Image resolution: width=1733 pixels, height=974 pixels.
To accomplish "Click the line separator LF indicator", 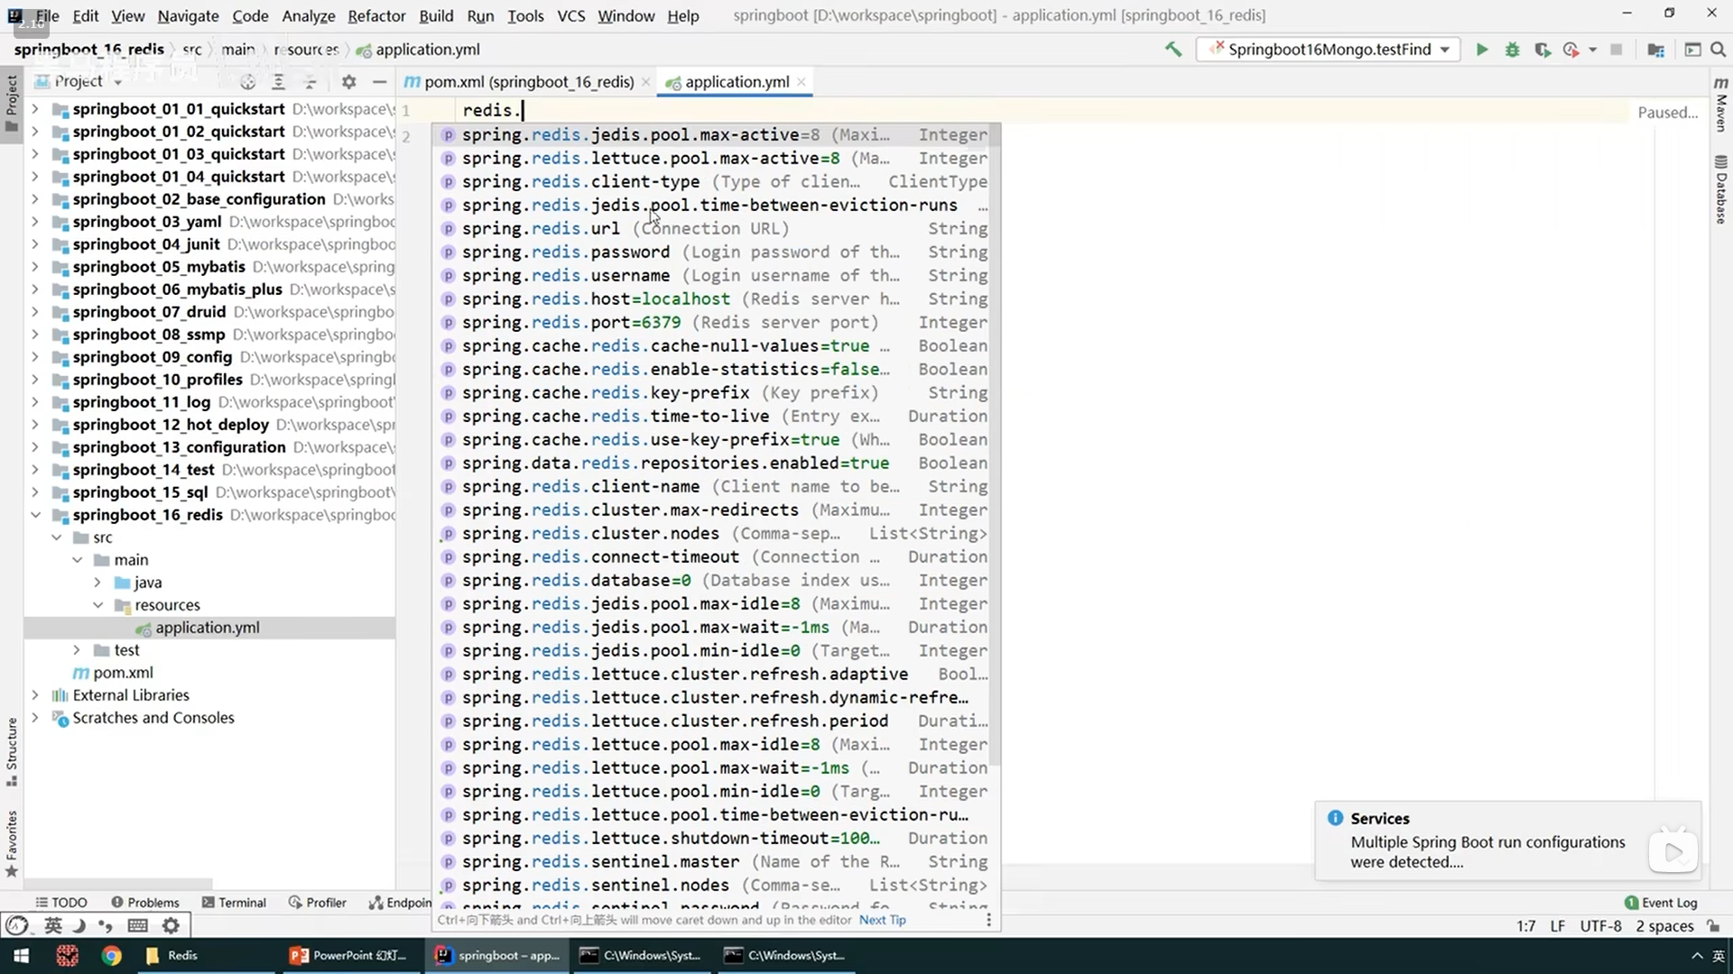I will tap(1557, 926).
